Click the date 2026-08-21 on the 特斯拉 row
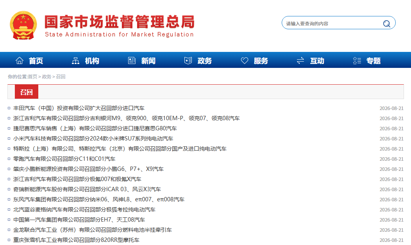This screenshot has height=245, width=411. click(x=391, y=149)
